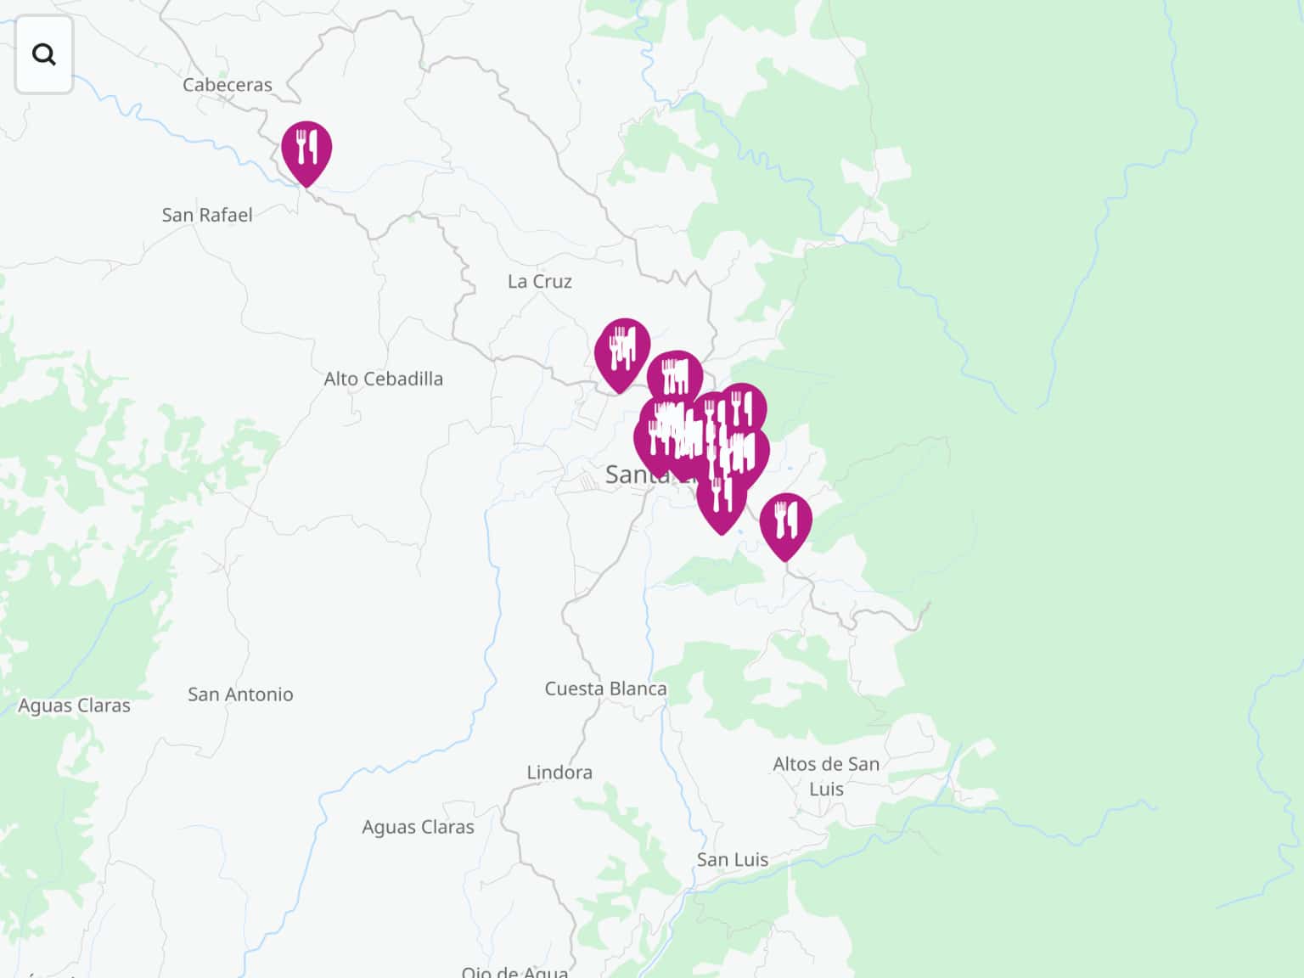
Task: Open the map search magnifier button
Action: pos(44,54)
